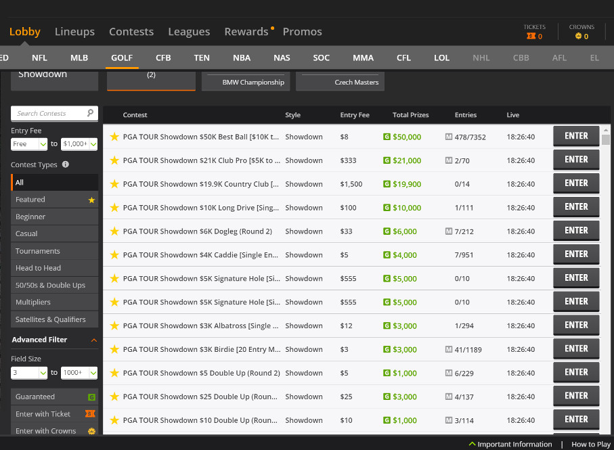Click the star next to $50K Best Ball contest
Image resolution: width=614 pixels, height=450 pixels.
tap(114, 137)
